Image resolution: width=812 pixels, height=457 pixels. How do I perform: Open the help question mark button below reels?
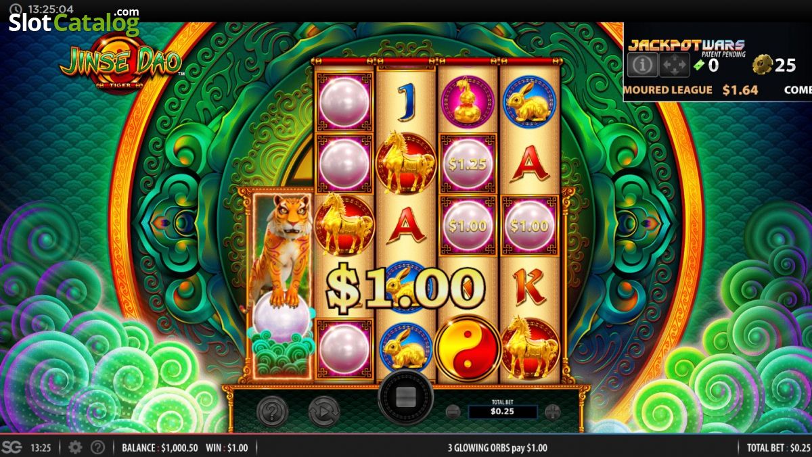(272, 411)
